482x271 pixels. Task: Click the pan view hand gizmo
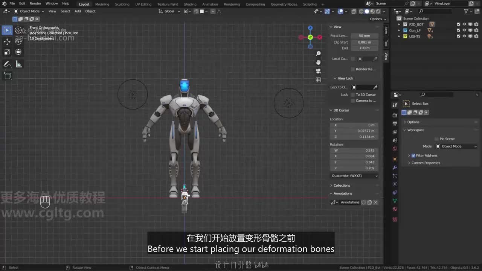[x=318, y=62]
